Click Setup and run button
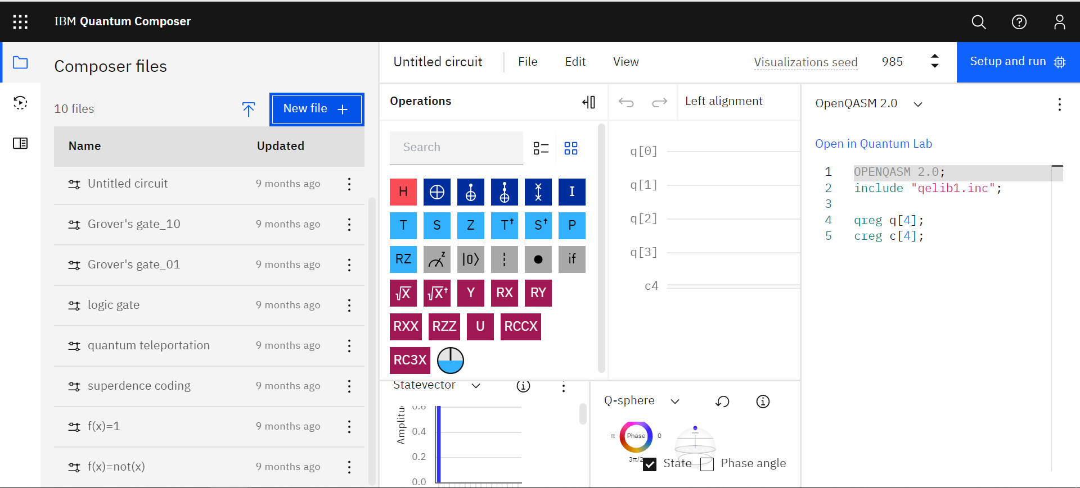This screenshot has height=488, width=1080. [1018, 62]
